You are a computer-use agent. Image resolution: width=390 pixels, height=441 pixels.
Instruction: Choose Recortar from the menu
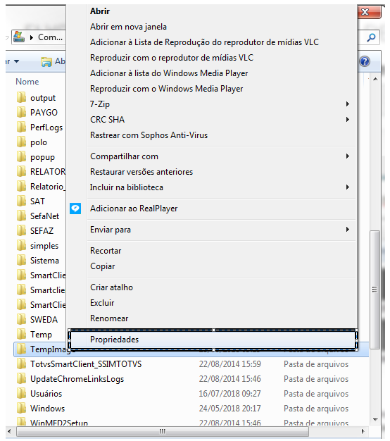pos(106,251)
